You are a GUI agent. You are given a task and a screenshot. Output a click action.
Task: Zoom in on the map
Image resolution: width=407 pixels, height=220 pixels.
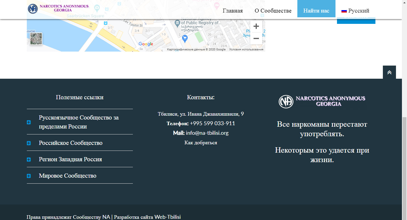[x=256, y=26]
